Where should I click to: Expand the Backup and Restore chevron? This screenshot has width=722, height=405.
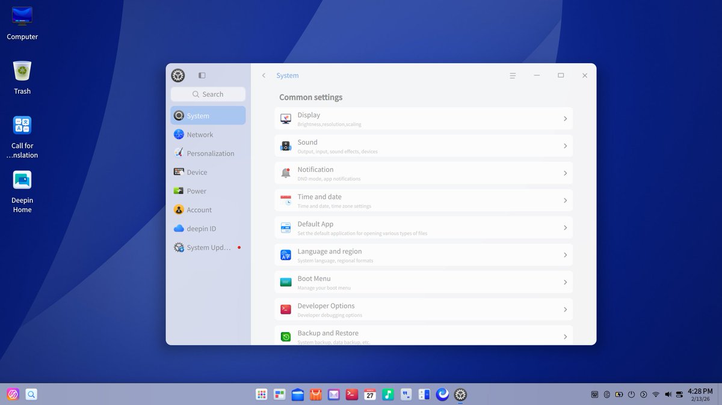(x=564, y=336)
